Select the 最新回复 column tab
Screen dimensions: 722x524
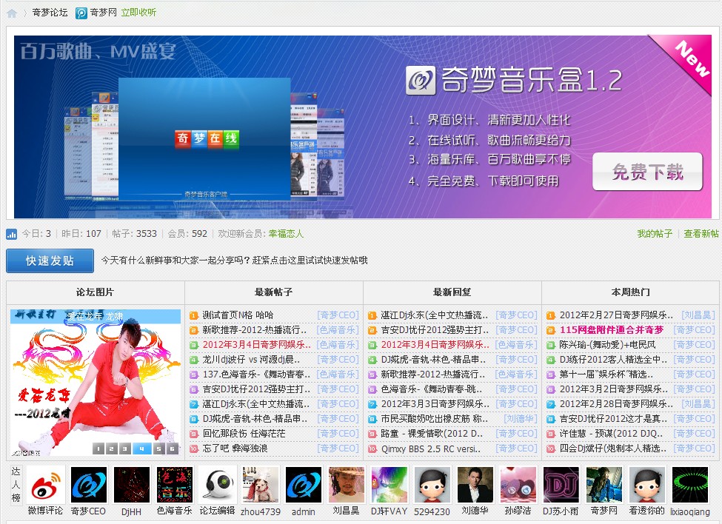click(x=452, y=292)
